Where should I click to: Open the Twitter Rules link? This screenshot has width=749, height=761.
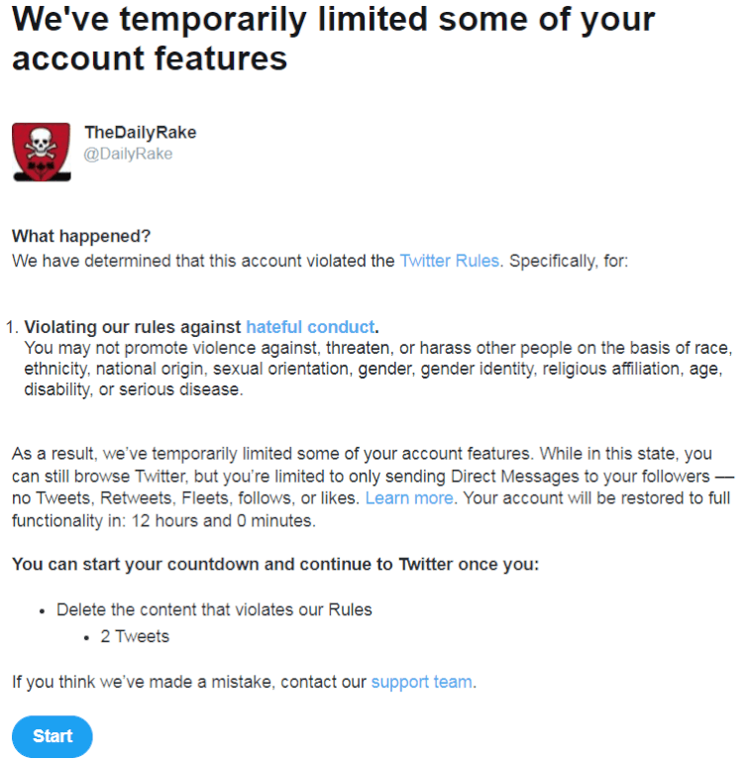[x=449, y=262]
